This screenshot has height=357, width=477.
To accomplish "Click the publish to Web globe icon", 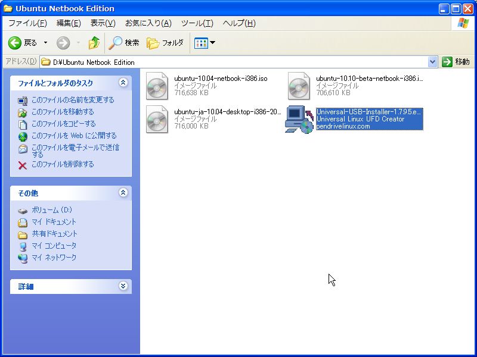I will point(23,137).
